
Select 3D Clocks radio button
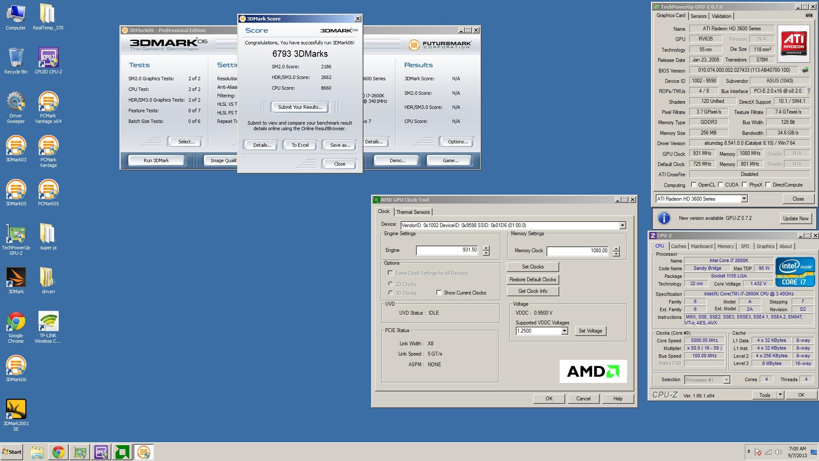(390, 293)
